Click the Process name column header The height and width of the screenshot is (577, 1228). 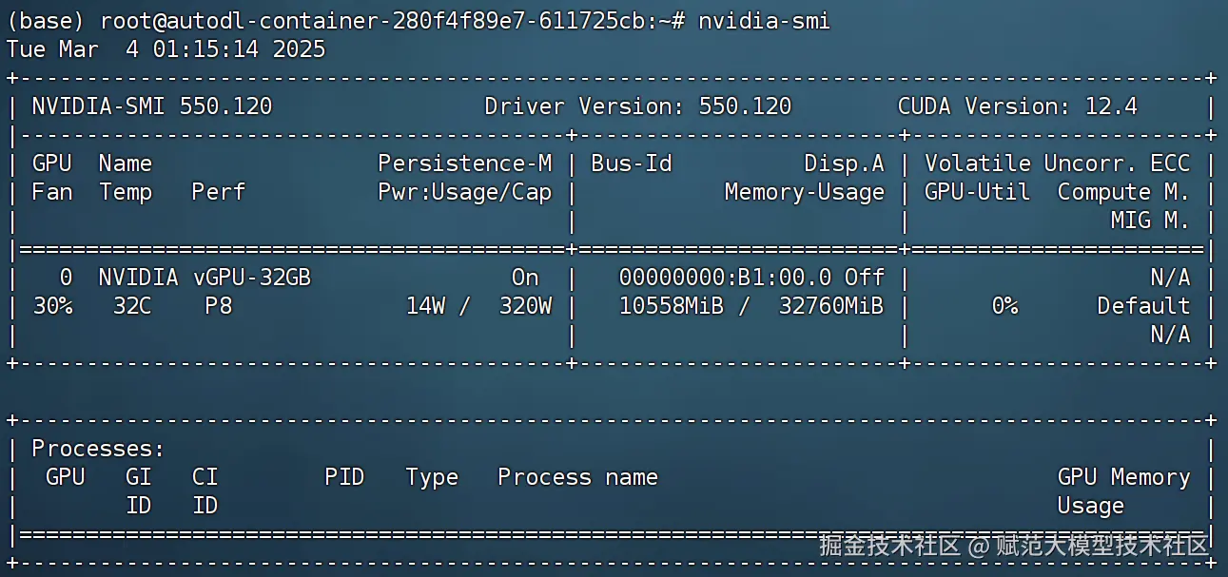577,477
